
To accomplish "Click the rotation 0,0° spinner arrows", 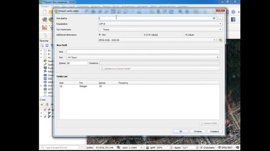I will coord(197,147).
